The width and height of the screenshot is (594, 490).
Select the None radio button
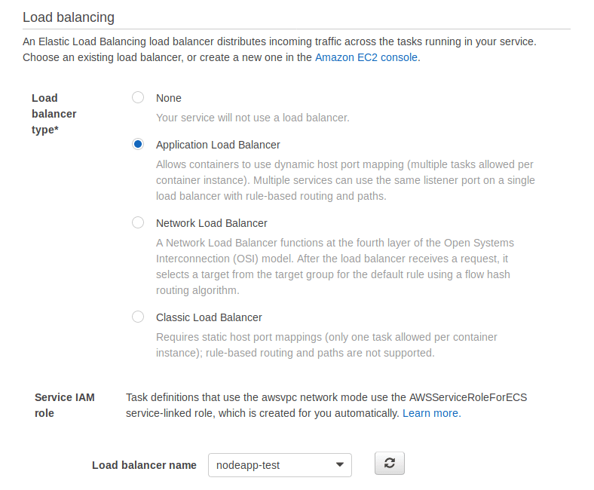coord(138,98)
